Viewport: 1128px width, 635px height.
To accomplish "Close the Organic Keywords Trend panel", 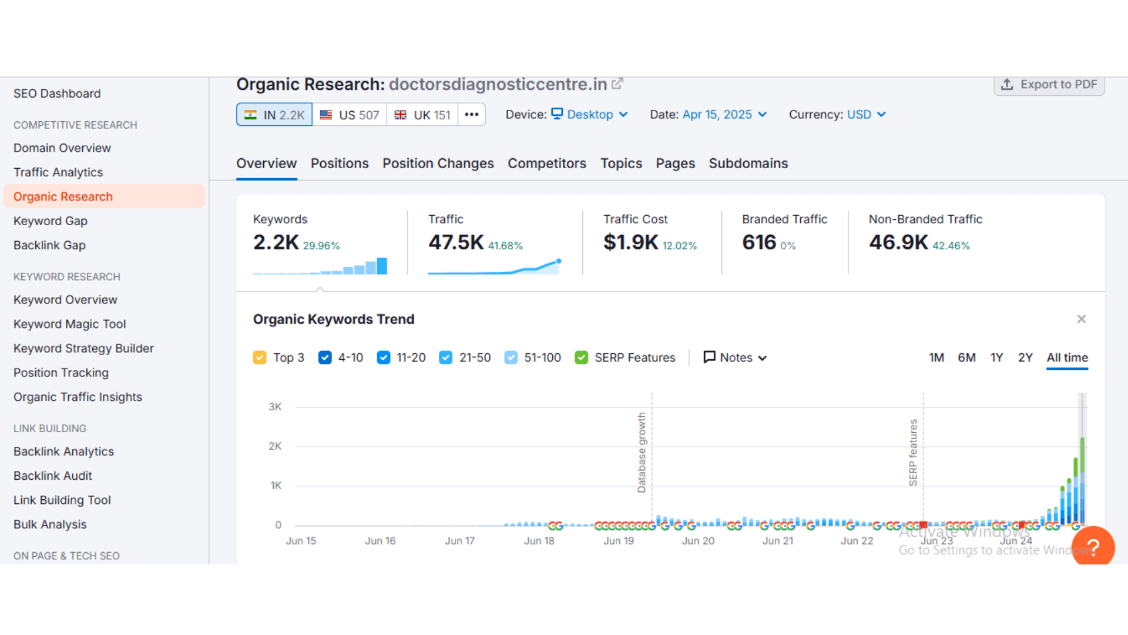I will coord(1081,319).
